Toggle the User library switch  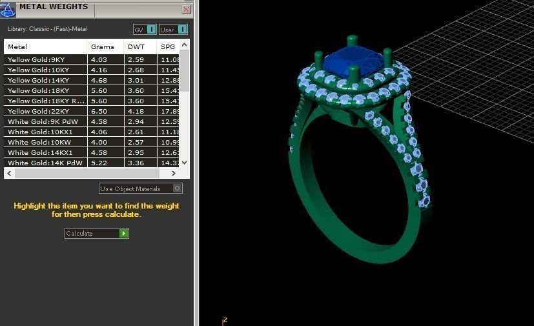[x=173, y=30]
